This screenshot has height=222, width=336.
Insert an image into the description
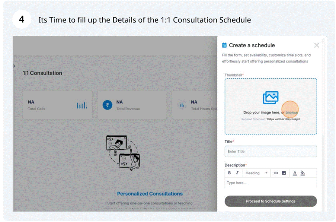284,173
